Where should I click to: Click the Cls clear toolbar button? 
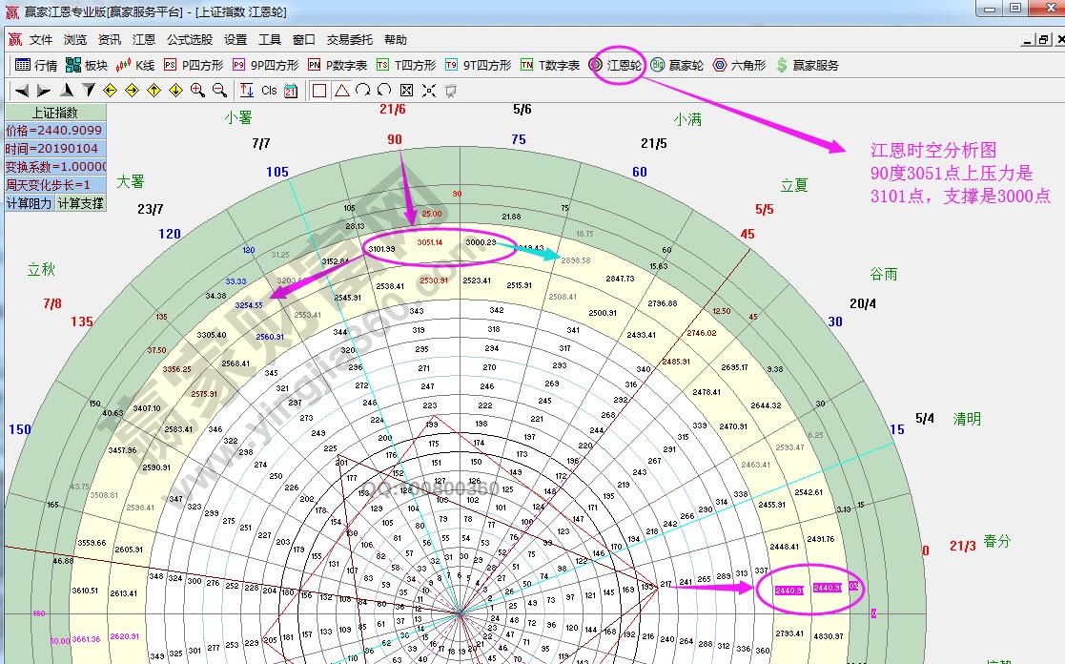(x=269, y=91)
